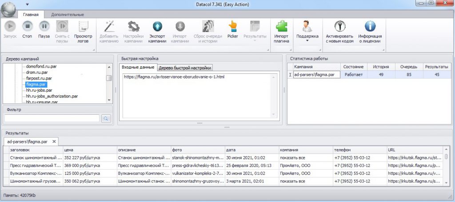The height and width of the screenshot is (202, 455).
Task: Select hh.ru-jobs.par campaign in tree
Action: click(x=40, y=89)
